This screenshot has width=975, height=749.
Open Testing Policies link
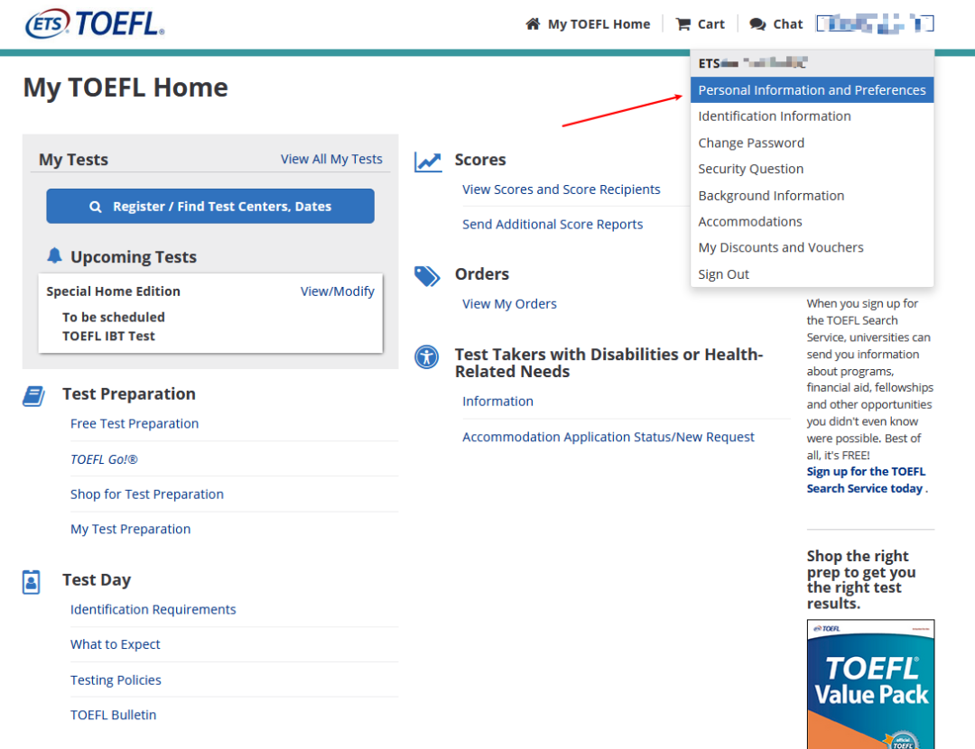tap(116, 680)
